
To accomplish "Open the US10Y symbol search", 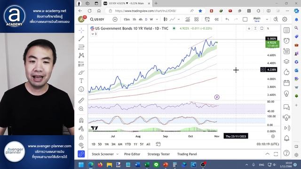I will coord(97,19).
